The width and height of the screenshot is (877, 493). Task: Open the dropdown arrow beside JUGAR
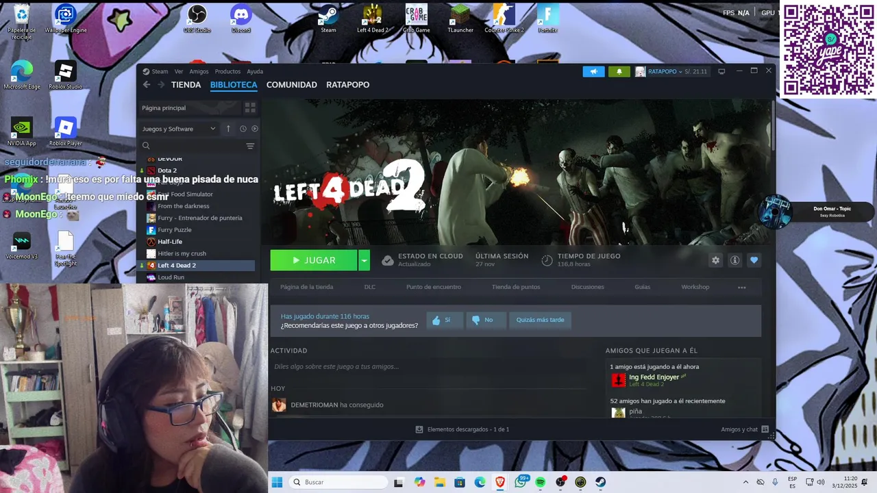(x=365, y=260)
